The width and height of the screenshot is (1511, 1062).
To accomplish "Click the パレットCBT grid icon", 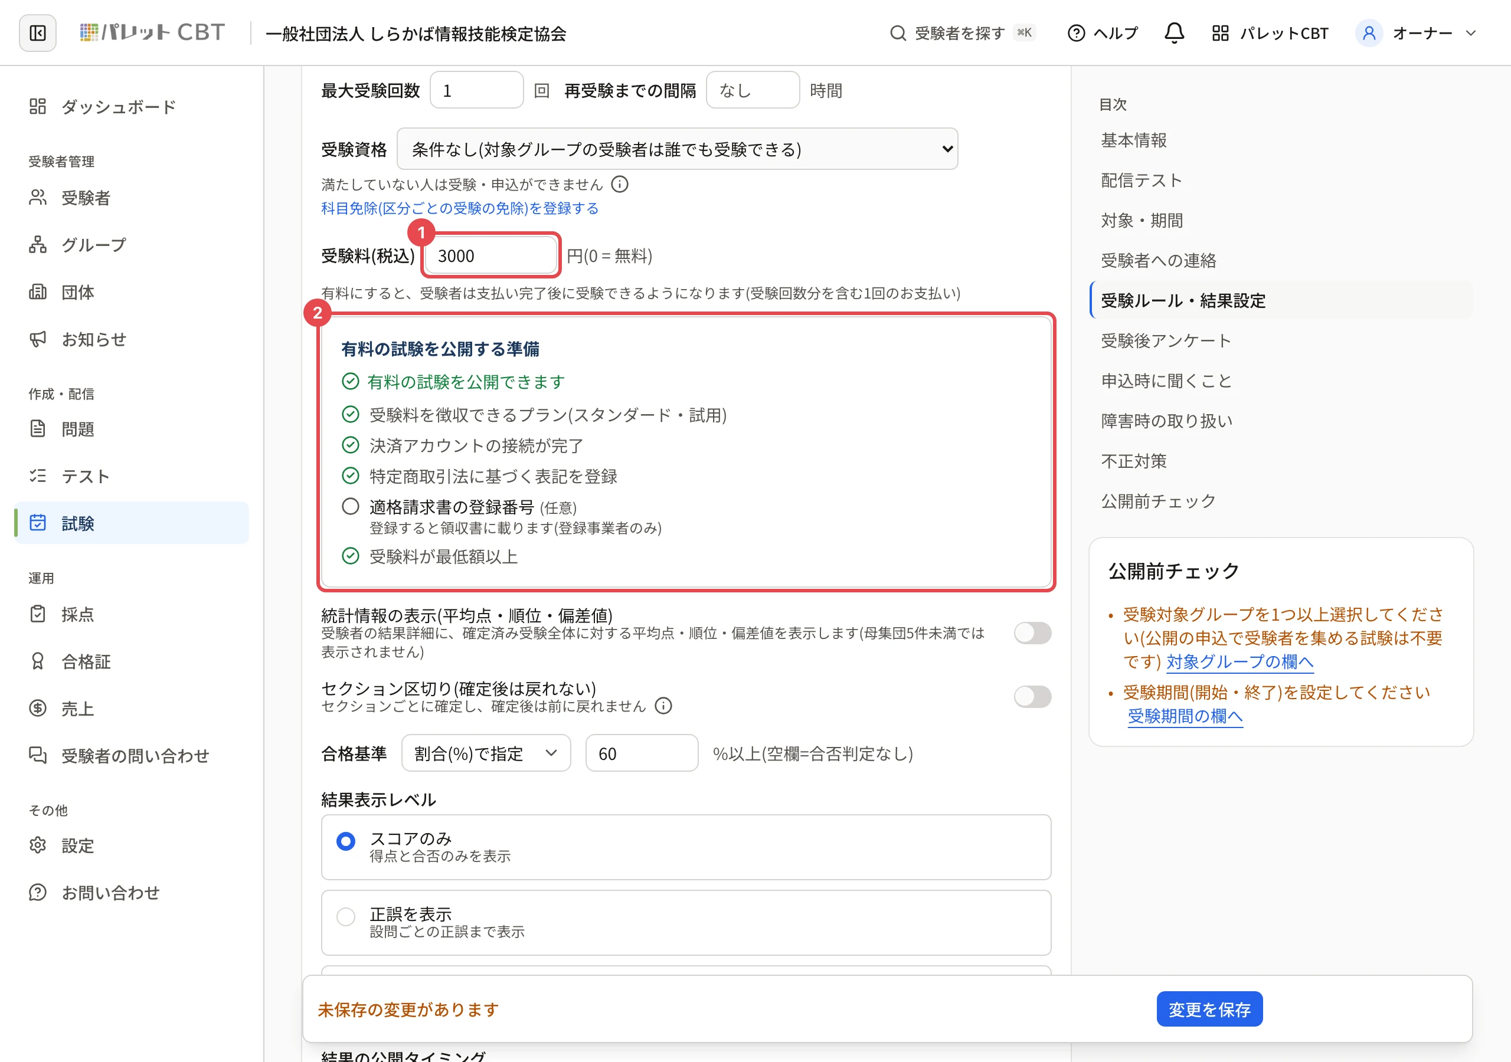I will click(x=1220, y=33).
